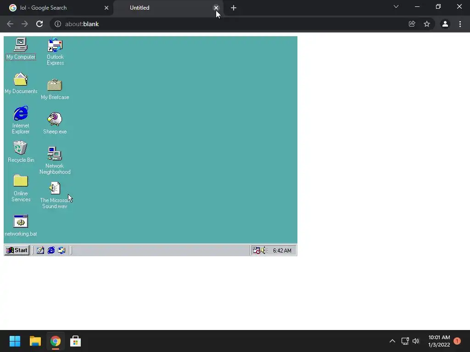Image resolution: width=470 pixels, height=352 pixels.
Task: Launch Internet Explorer from desktop
Action: point(21,120)
